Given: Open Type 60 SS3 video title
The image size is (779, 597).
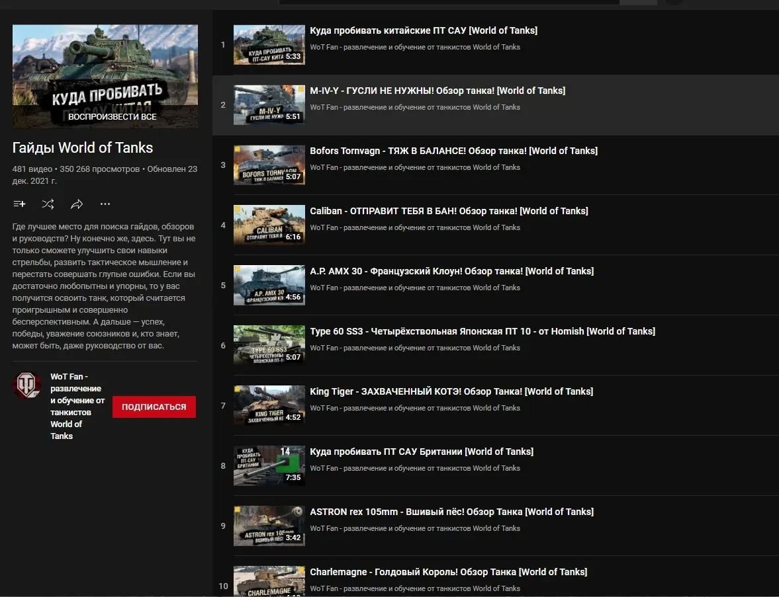Looking at the screenshot, I should (482, 331).
